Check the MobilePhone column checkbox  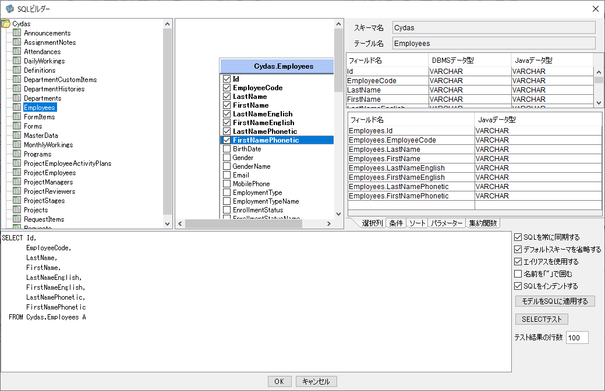(x=227, y=183)
